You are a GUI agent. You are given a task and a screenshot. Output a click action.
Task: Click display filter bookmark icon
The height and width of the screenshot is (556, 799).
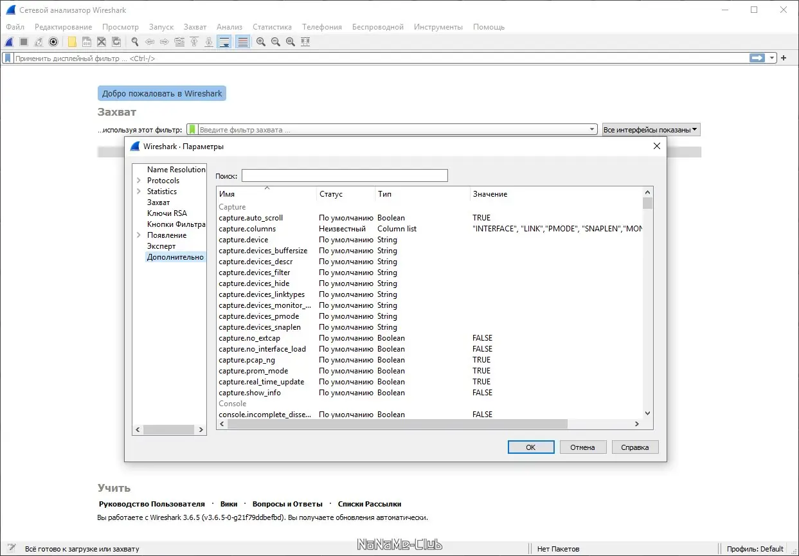tap(8, 58)
